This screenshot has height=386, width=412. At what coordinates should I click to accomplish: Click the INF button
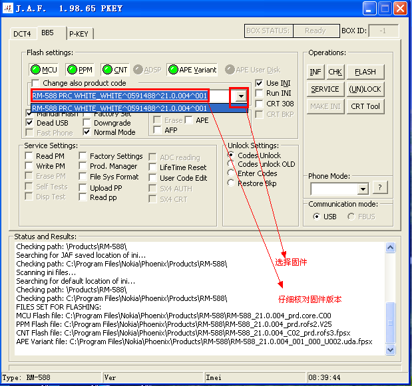coord(315,72)
